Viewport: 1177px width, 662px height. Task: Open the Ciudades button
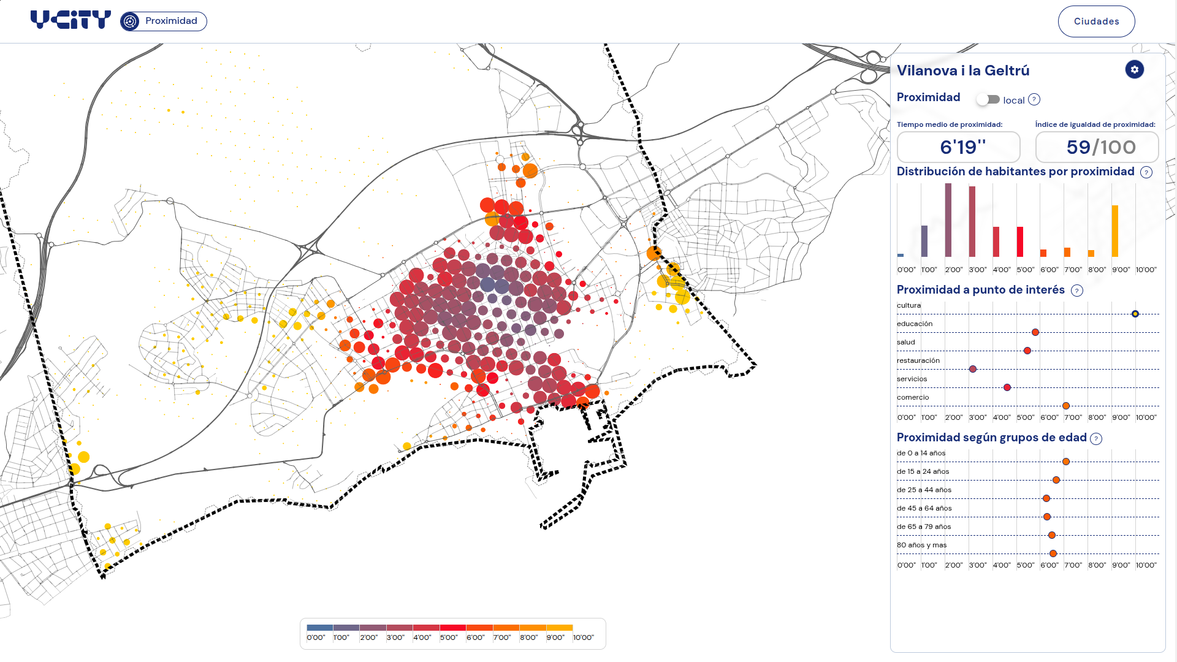pyautogui.click(x=1096, y=21)
